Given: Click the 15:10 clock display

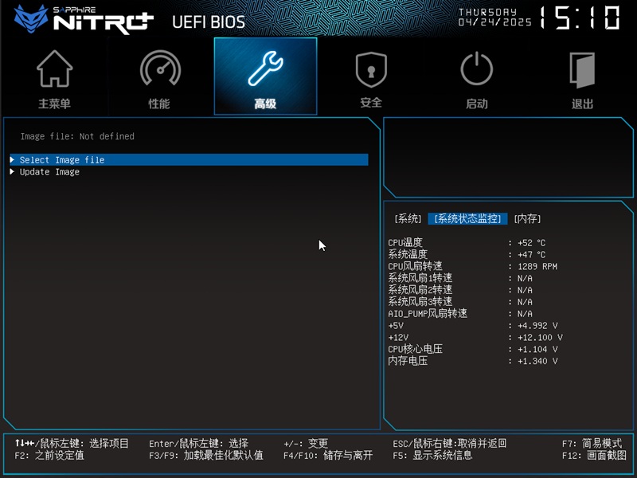Looking at the screenshot, I should [580, 18].
